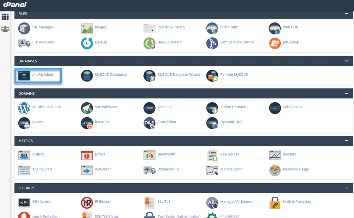Click the cPanel logo

coord(15,4)
